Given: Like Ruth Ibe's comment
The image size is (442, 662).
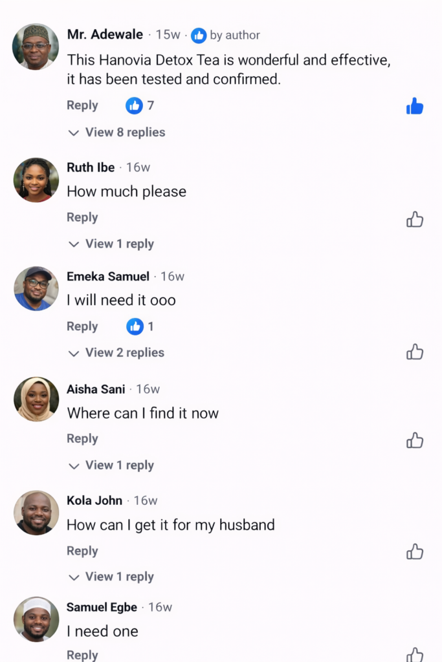Looking at the screenshot, I should 415,220.
